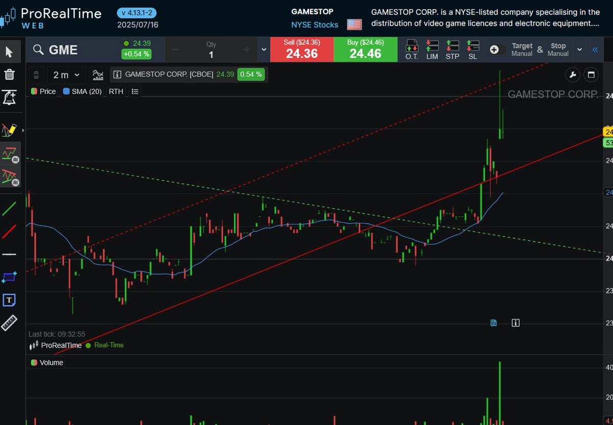This screenshot has height=425, width=613.
Task: Select the cursor pointer tool
Action: click(10, 51)
